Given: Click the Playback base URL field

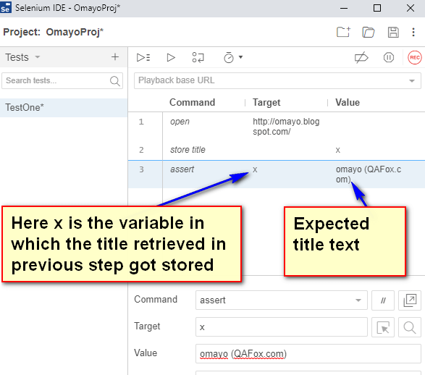Looking at the screenshot, I should point(277,80).
